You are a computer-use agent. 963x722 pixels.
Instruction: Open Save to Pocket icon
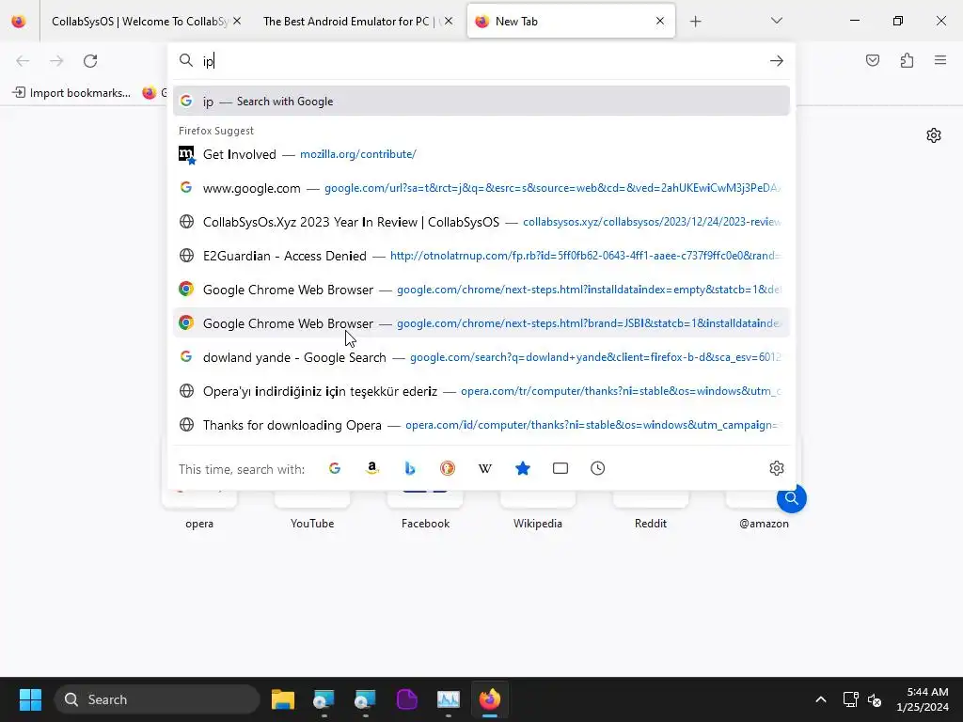(x=872, y=60)
